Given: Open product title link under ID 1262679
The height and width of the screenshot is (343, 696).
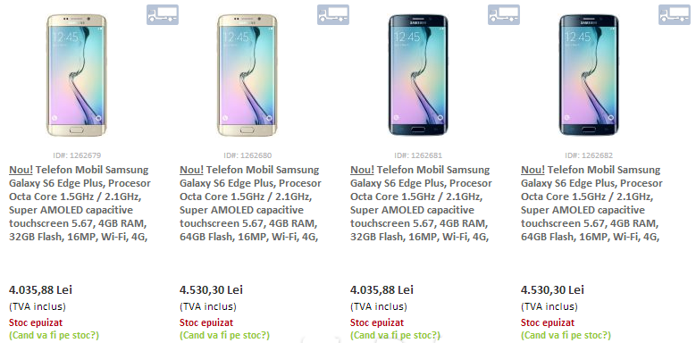Looking at the screenshot, I should coord(80,204).
